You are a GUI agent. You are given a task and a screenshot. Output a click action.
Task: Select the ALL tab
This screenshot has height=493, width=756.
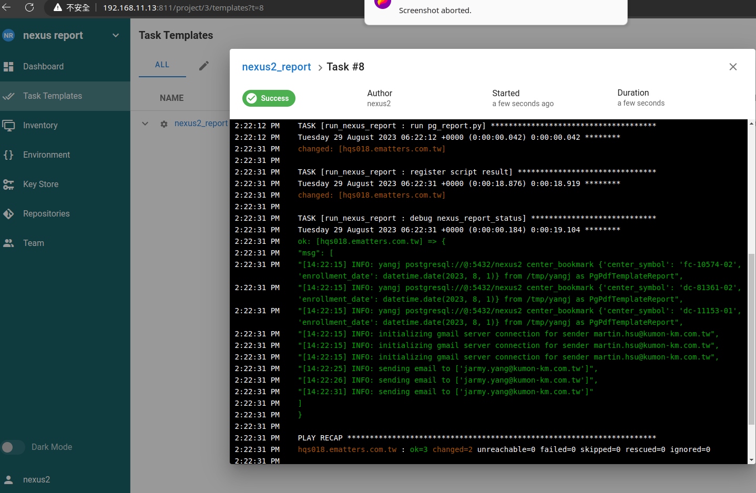coord(162,65)
